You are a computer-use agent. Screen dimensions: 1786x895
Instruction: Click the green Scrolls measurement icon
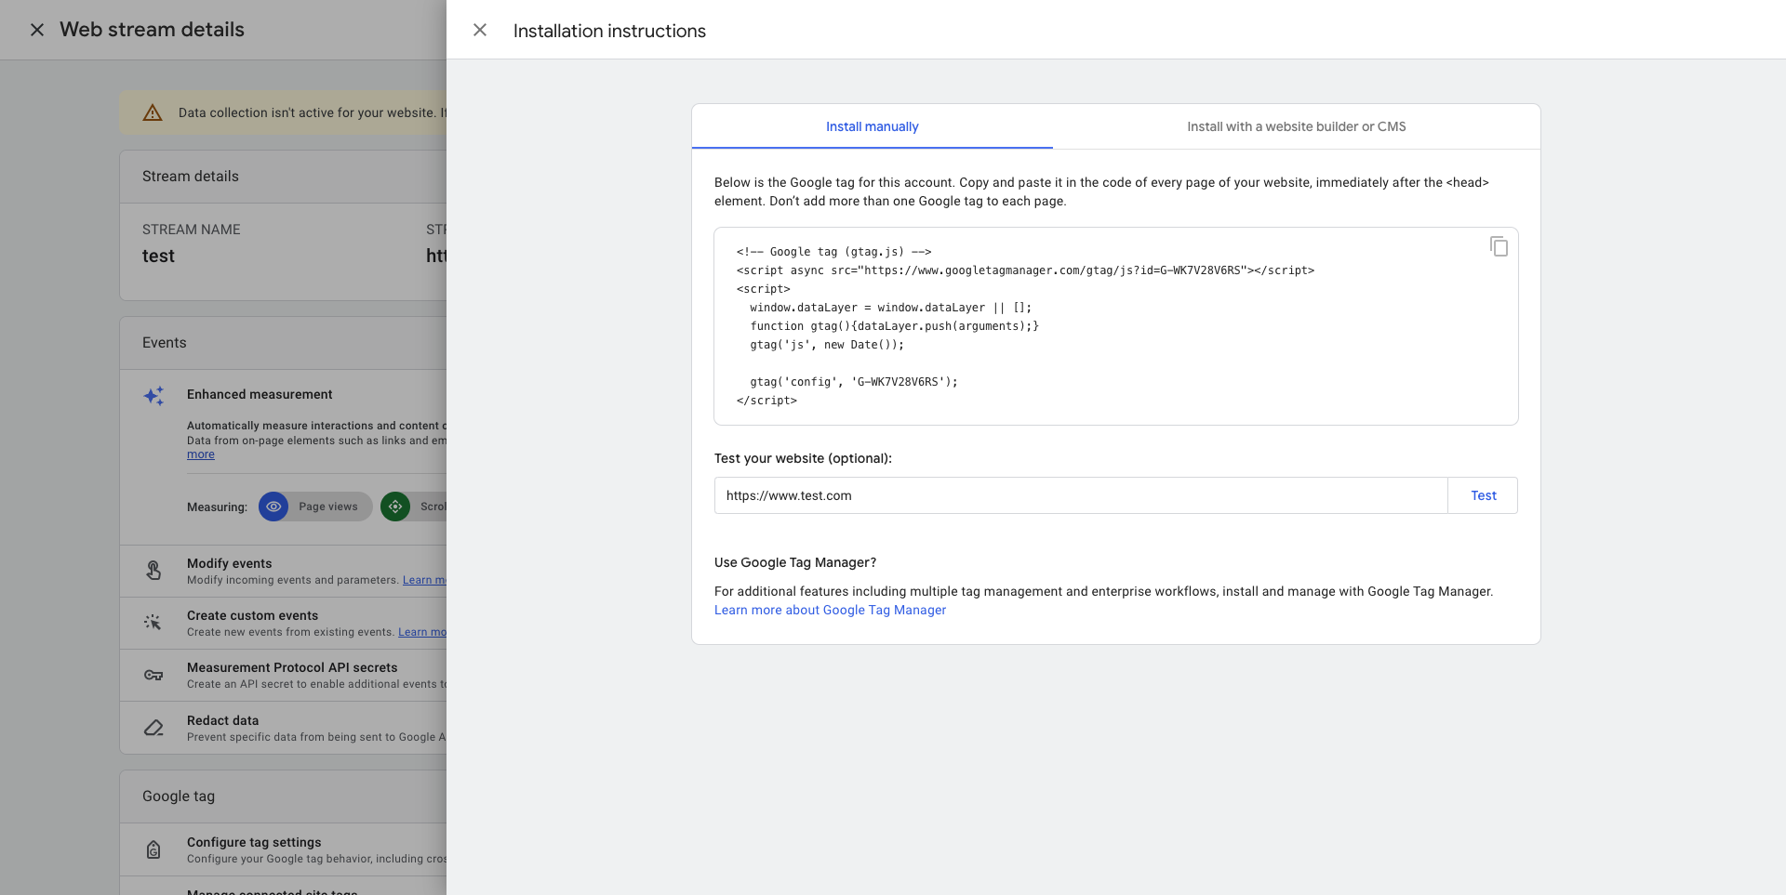coord(395,507)
